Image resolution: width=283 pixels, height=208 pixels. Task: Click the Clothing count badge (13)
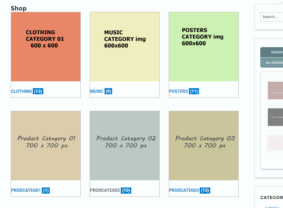(x=38, y=91)
